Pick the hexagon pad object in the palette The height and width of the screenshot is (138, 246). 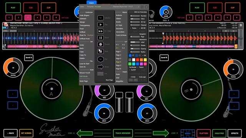100,59
